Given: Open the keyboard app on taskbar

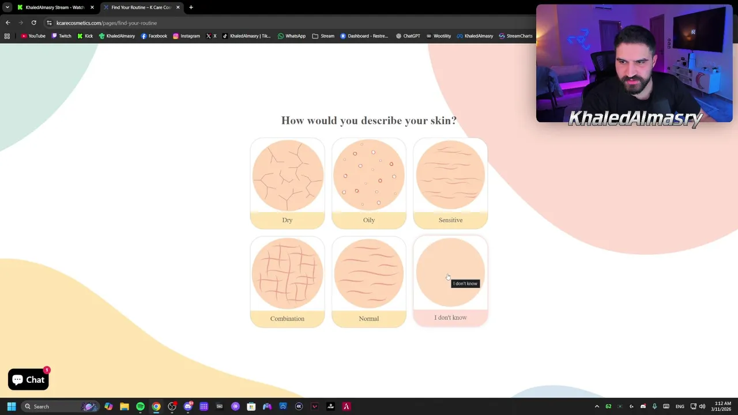Looking at the screenshot, I should (x=219, y=406).
